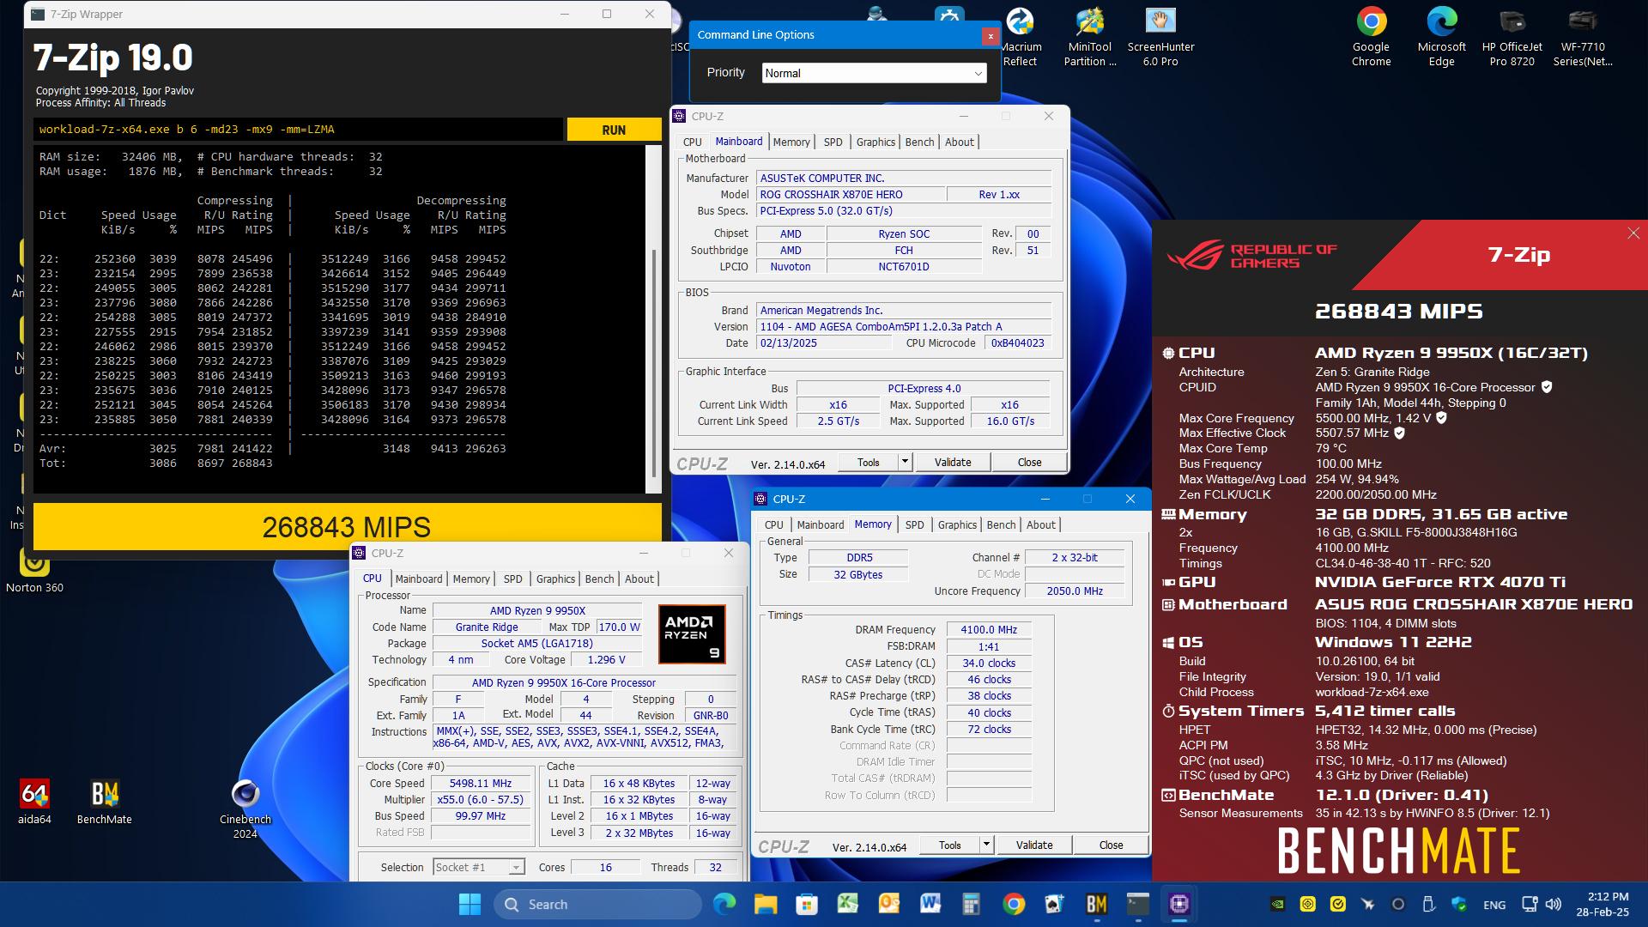Open Microsoft Store from taskbar
Viewport: 1648px width, 927px height.
807,904
